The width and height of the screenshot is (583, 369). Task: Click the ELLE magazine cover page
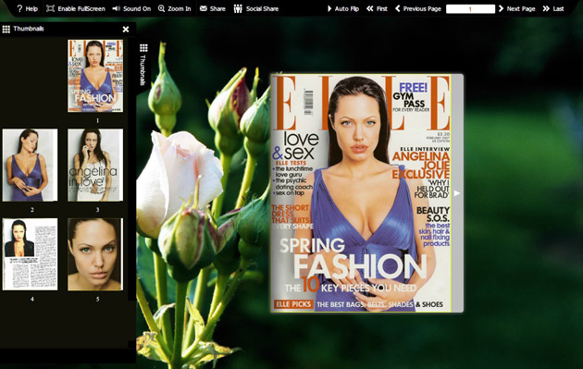coord(361,193)
